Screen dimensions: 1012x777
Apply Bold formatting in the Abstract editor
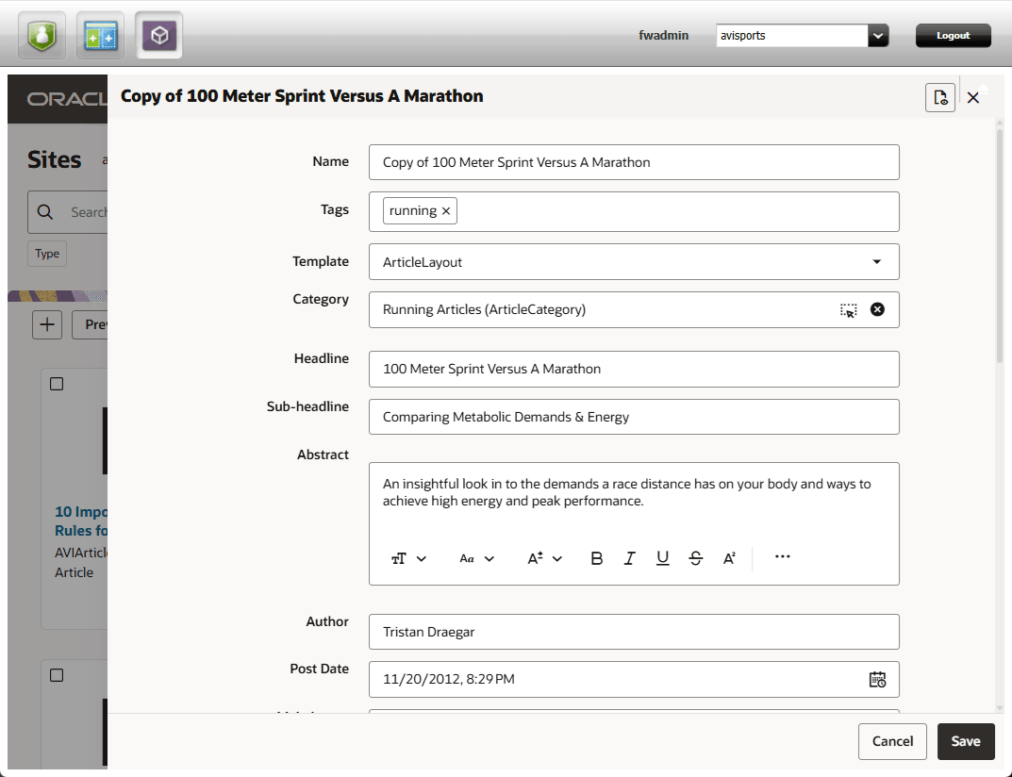coord(596,557)
